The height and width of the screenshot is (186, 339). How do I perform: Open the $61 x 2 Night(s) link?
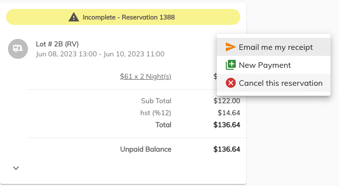pos(146,76)
